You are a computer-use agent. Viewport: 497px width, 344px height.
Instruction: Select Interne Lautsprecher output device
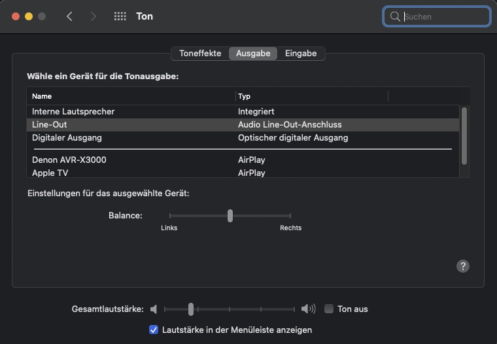(x=73, y=112)
